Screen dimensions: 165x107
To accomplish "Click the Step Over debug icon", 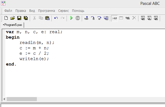I will coord(99,18).
